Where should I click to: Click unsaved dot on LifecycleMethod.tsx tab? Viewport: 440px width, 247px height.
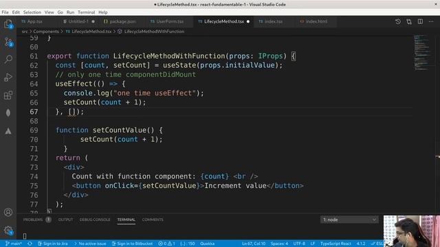(248, 21)
